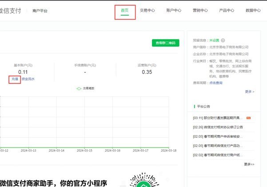Click the 未设置 reserved info link
Image resolution: width=267 pixels, height=187 pixels.
coord(214,40)
